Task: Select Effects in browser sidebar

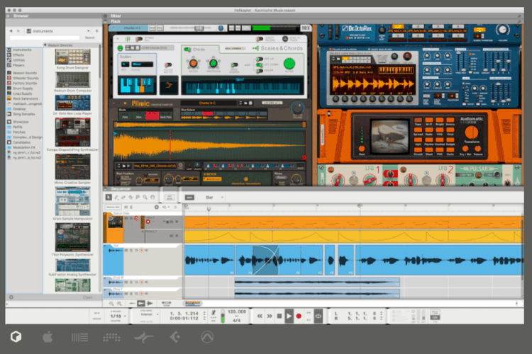Action: point(18,55)
